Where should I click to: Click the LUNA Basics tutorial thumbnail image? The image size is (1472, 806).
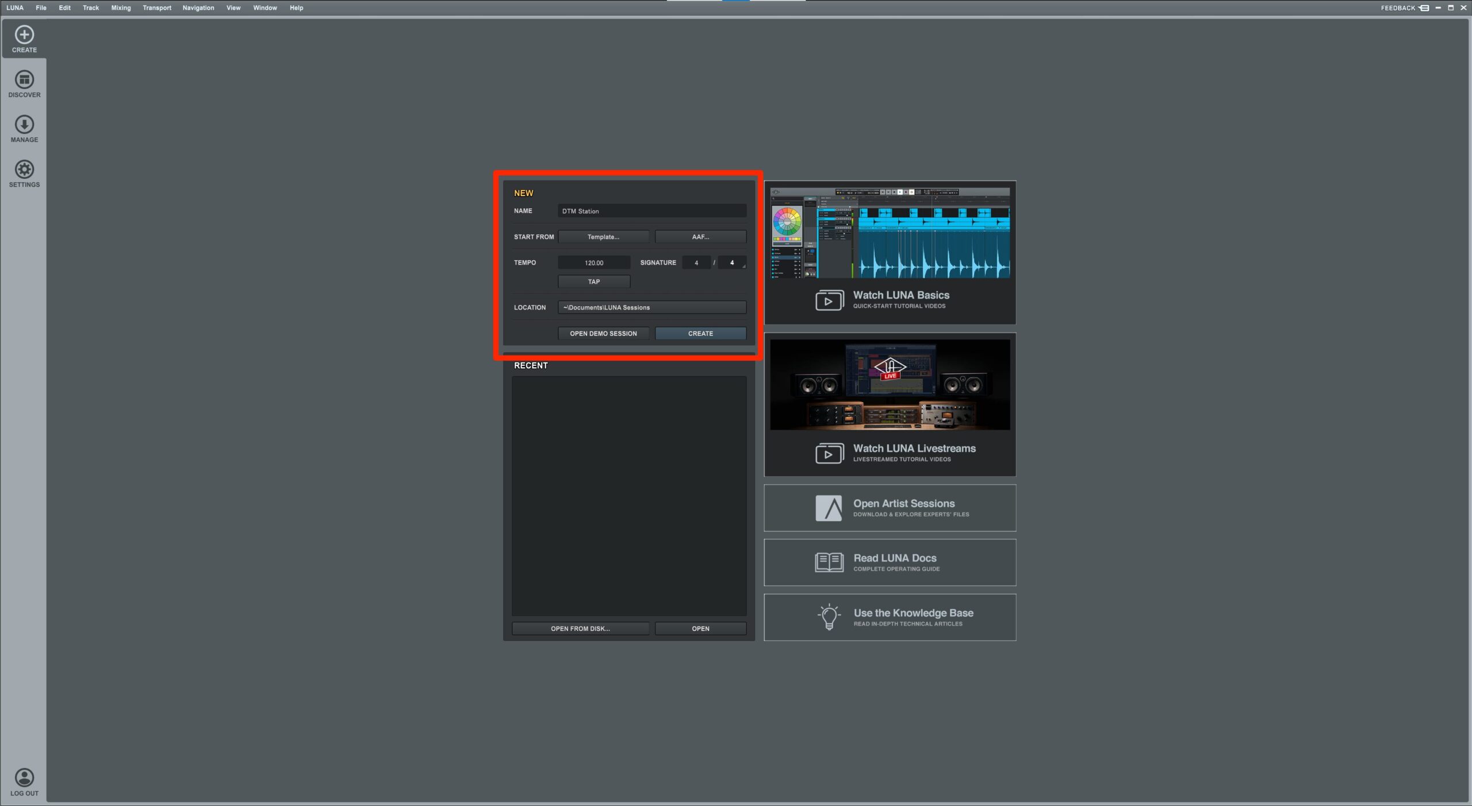click(890, 233)
